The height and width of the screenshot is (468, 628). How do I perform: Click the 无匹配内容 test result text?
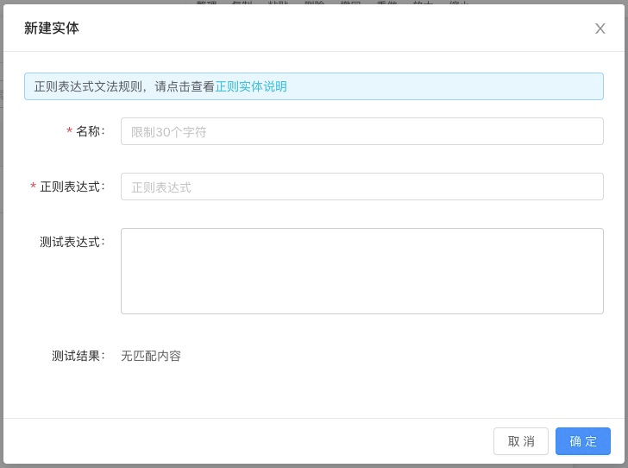coord(151,356)
